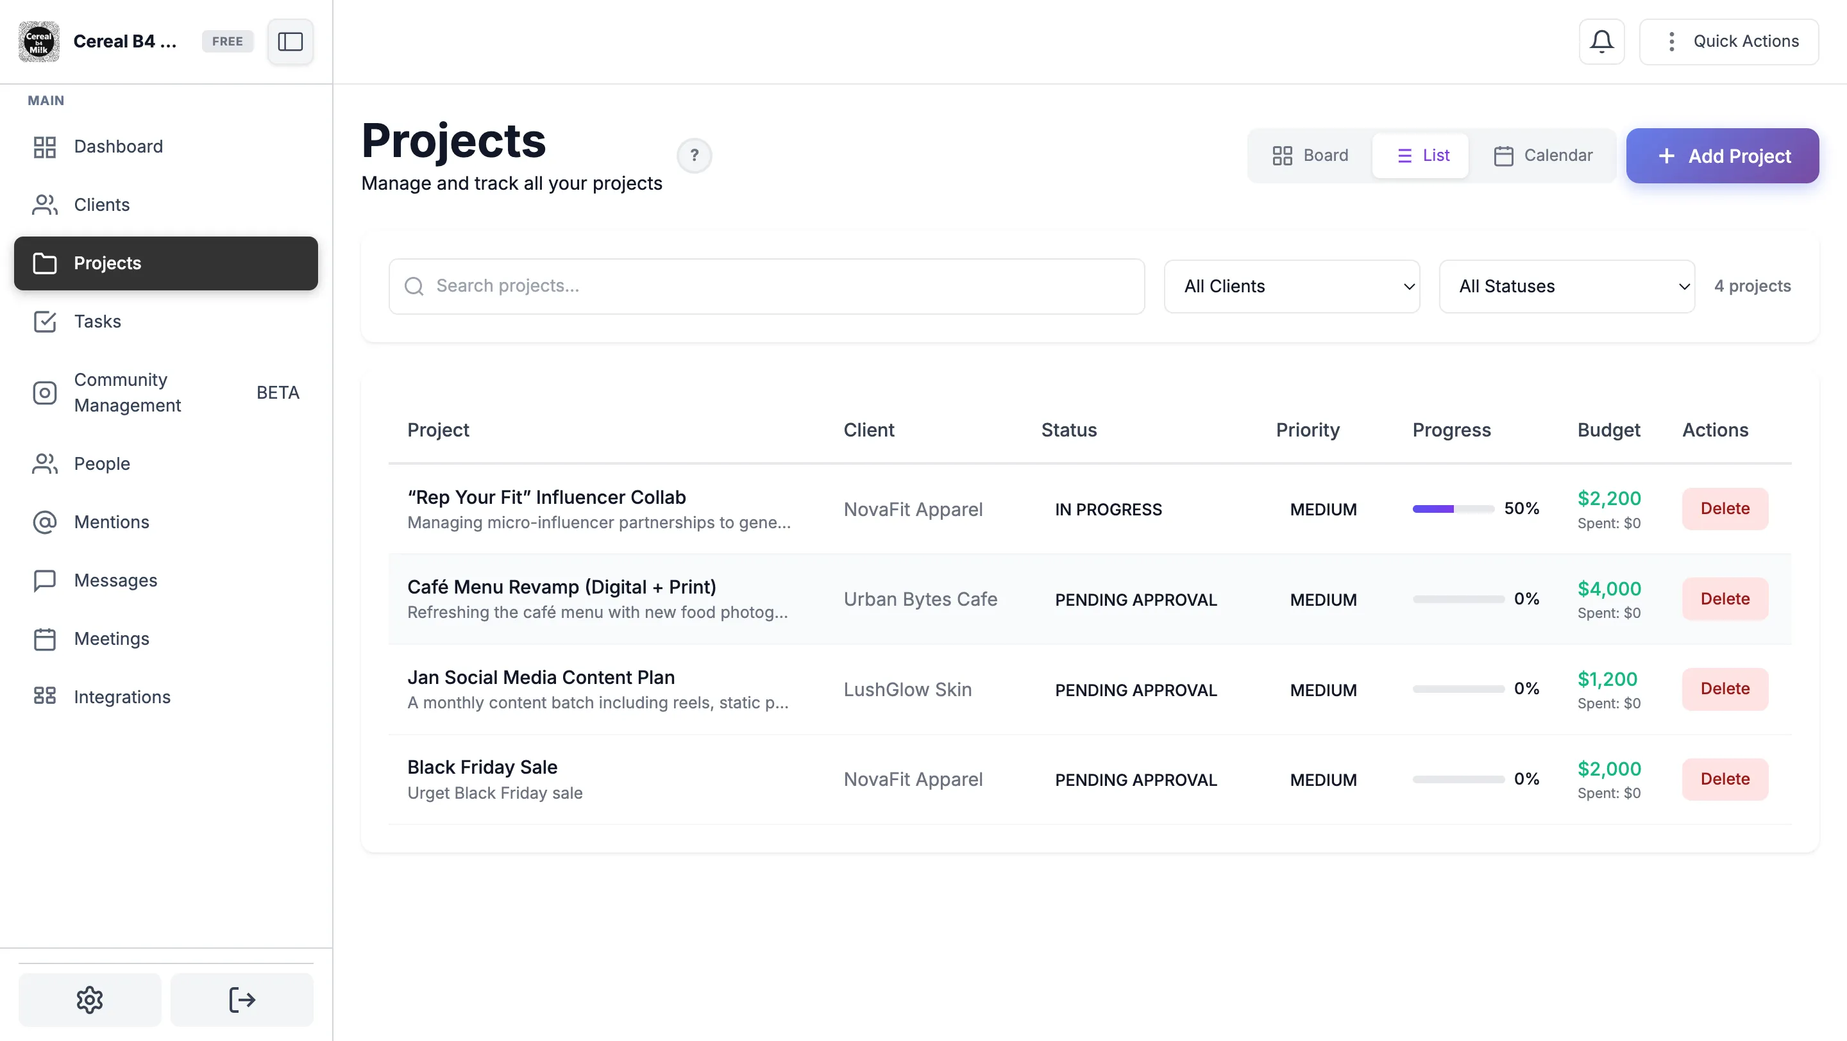Delete the Black Friday Sale project
The image size is (1847, 1041).
(x=1725, y=779)
